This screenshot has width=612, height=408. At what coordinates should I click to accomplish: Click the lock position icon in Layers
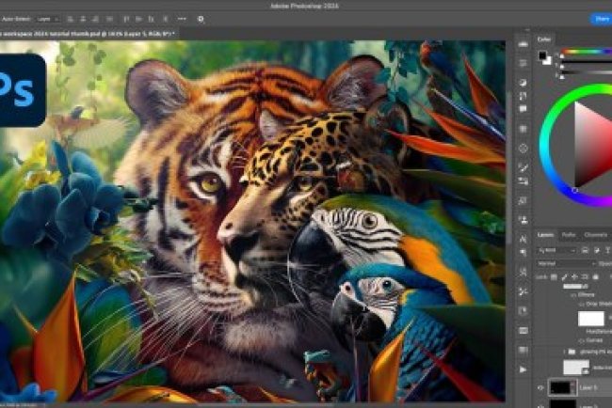[x=572, y=279]
